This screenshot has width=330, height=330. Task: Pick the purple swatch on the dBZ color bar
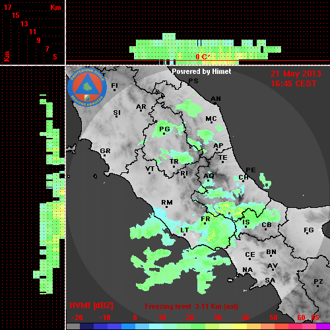click(x=323, y=327)
